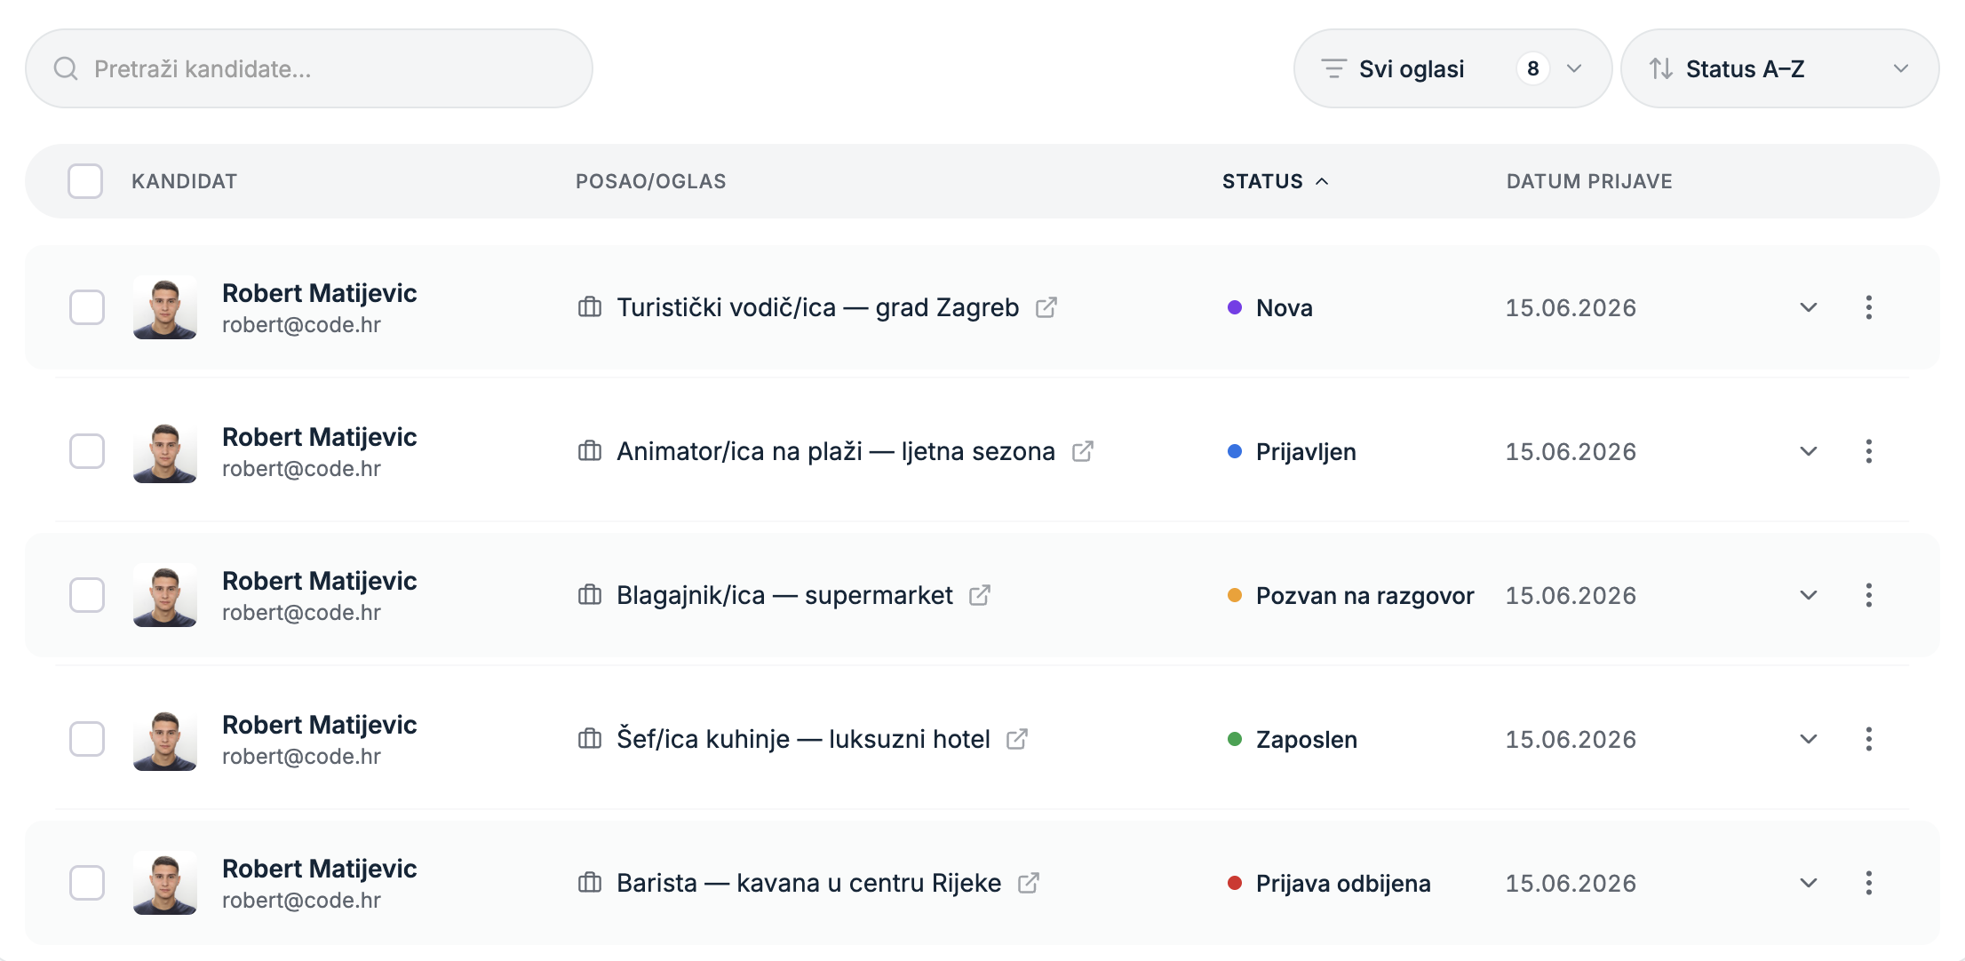
Task: Open three-dot menu for Nova status row
Action: click(x=1869, y=307)
